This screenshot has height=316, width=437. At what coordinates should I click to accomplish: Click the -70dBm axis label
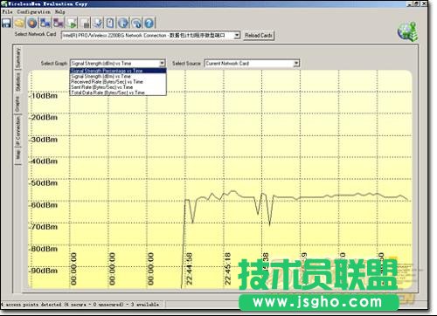click(x=44, y=227)
